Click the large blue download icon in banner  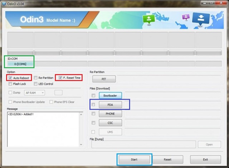coord(201,19)
